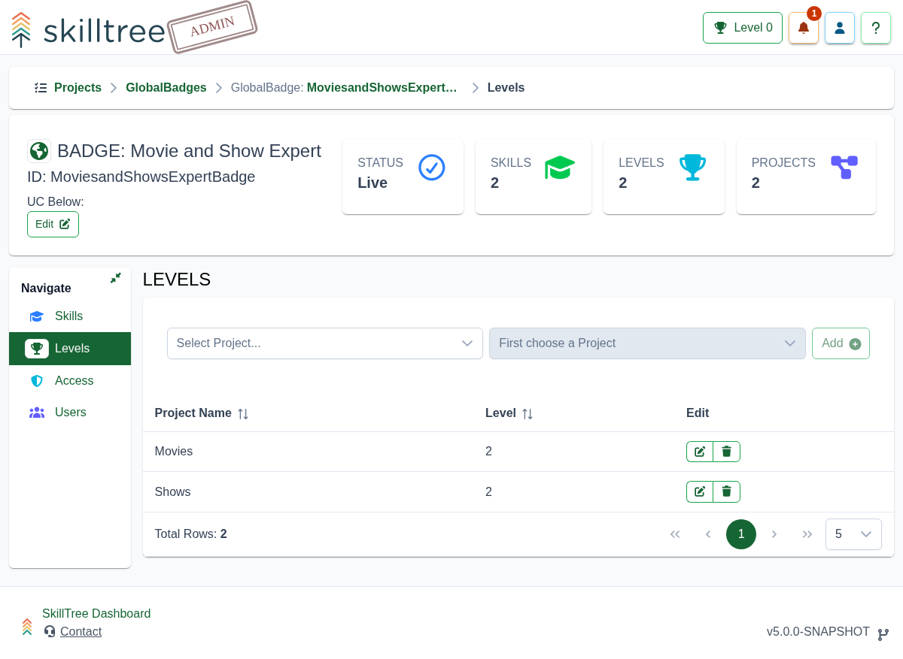Go to previous page of table
The height and width of the screenshot is (659, 903).
708,534
